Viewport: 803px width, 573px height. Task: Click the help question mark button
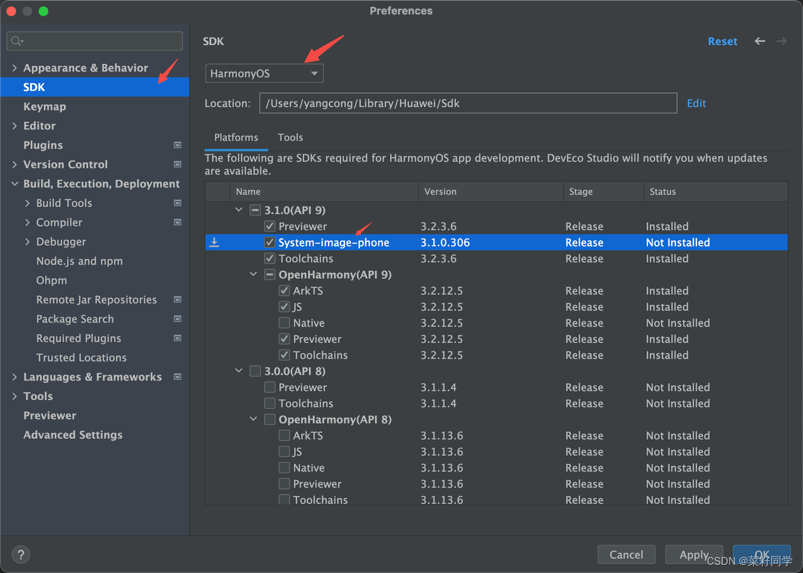(x=21, y=555)
